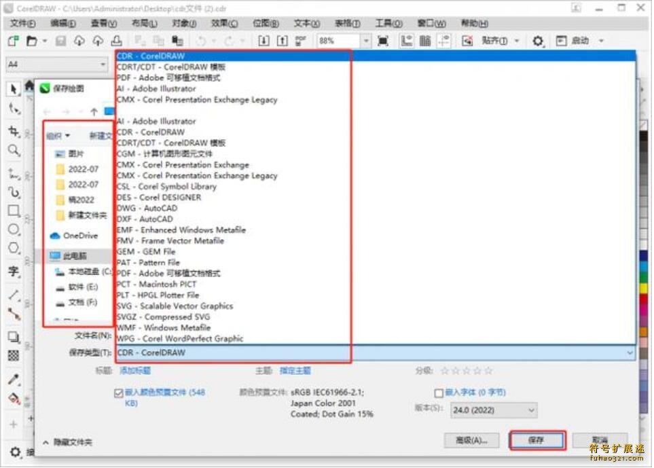Open the 24.0 (2022) version dropdown
Screen dimensions: 654x468
coord(494,410)
